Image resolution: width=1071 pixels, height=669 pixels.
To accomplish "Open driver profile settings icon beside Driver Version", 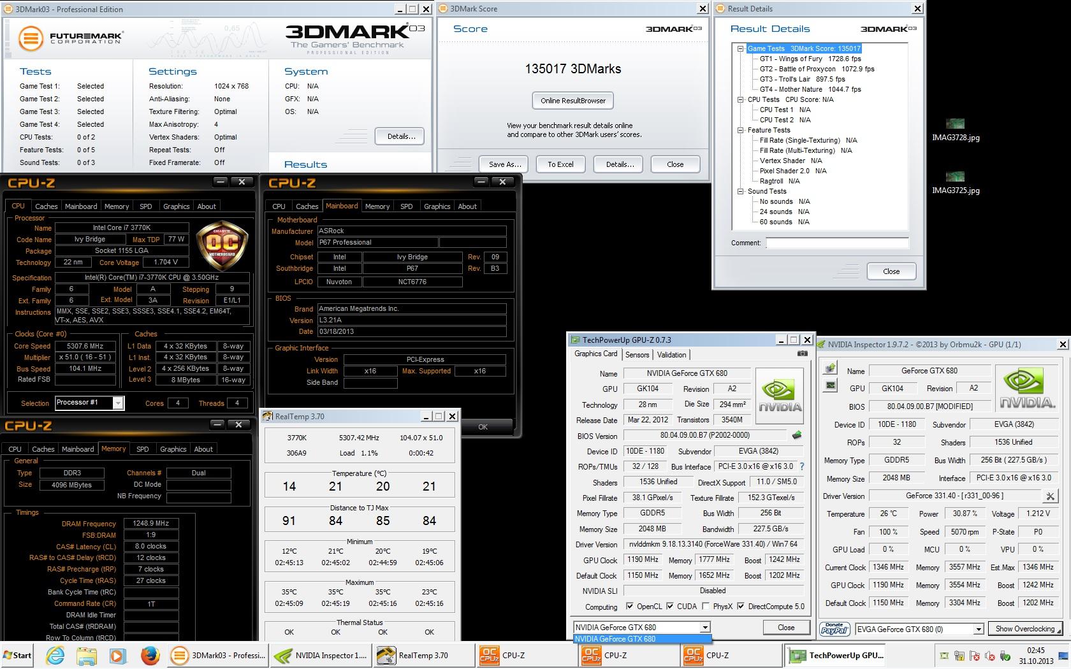I will (1050, 496).
